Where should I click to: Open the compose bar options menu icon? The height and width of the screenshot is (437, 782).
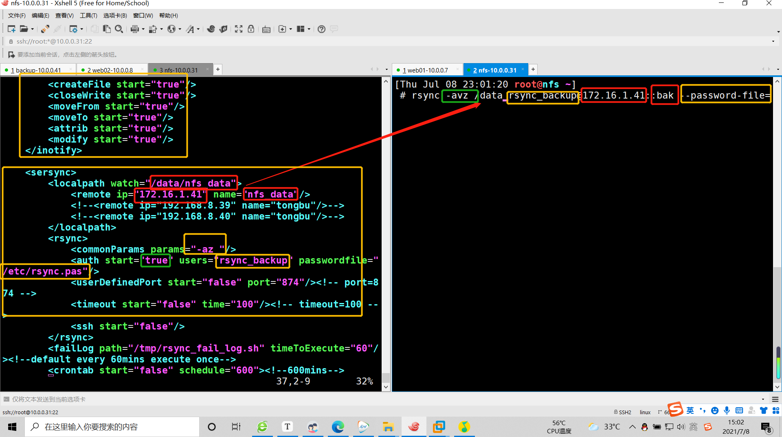pyautogui.click(x=775, y=400)
